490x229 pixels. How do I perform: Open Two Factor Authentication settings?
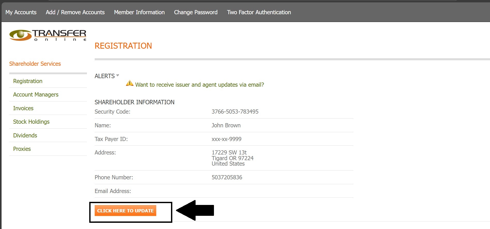259,12
